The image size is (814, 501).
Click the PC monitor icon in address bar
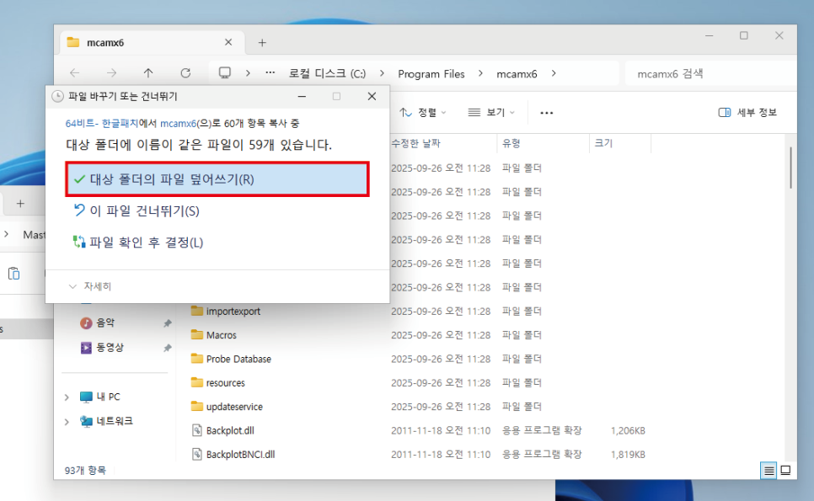pos(225,73)
